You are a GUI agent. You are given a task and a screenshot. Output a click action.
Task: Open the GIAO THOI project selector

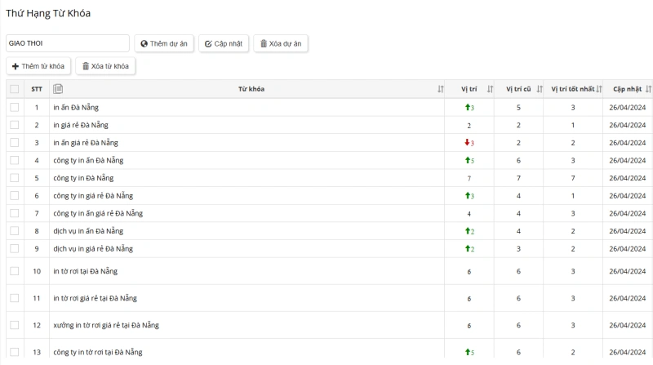pos(68,43)
